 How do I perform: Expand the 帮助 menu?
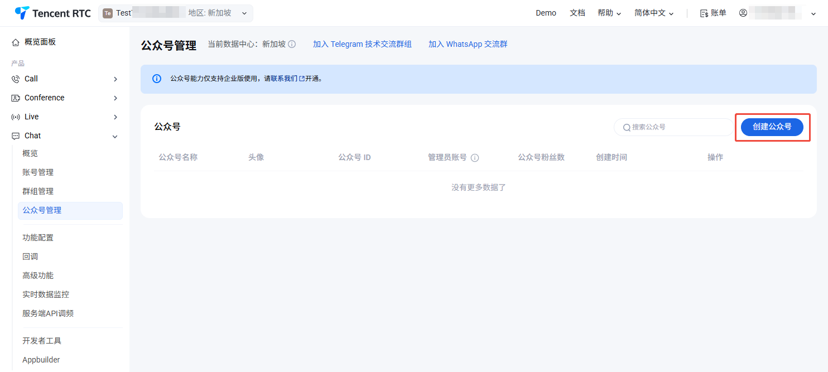(x=609, y=13)
